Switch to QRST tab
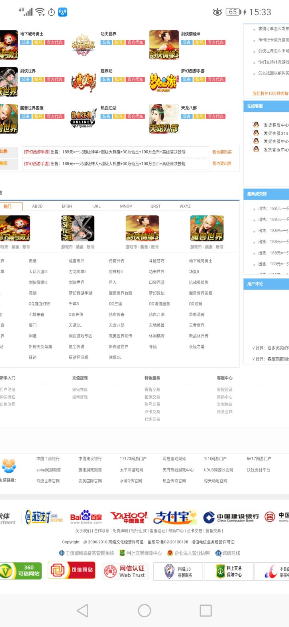The height and width of the screenshot is (627, 289). tap(155, 206)
